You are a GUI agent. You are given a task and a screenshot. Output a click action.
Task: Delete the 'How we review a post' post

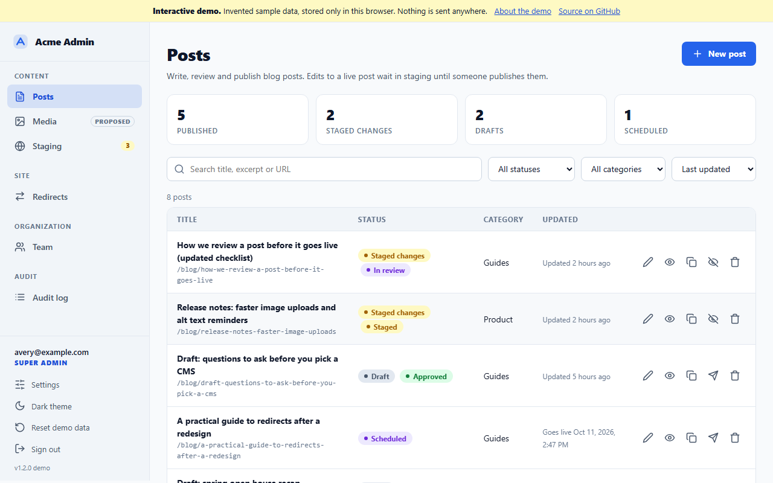735,262
